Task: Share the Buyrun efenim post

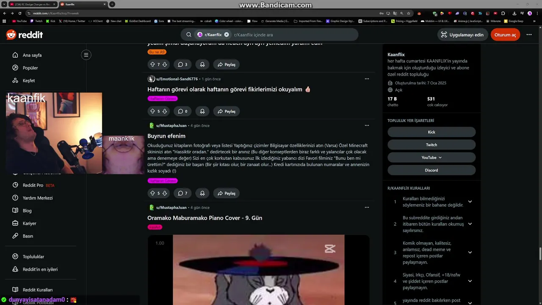Action: (x=227, y=193)
